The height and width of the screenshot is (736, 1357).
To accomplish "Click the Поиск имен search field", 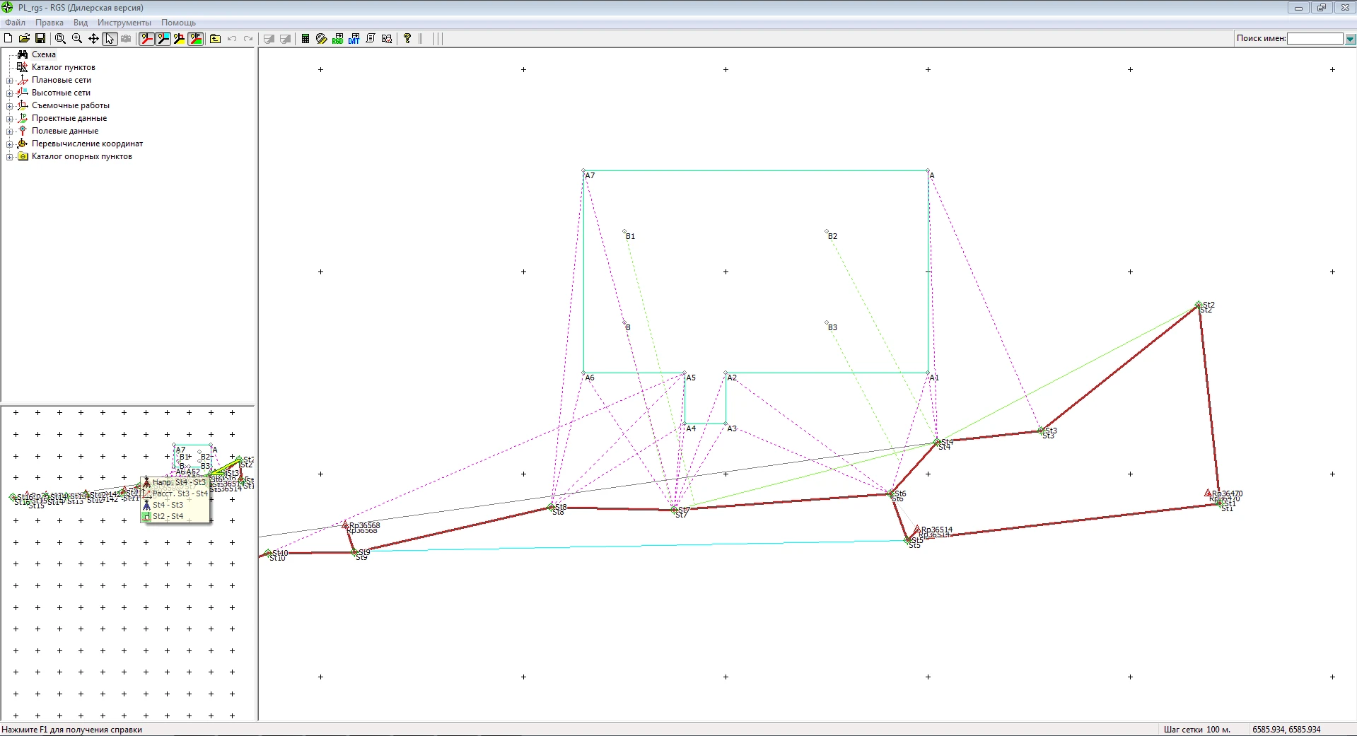I will coord(1315,39).
